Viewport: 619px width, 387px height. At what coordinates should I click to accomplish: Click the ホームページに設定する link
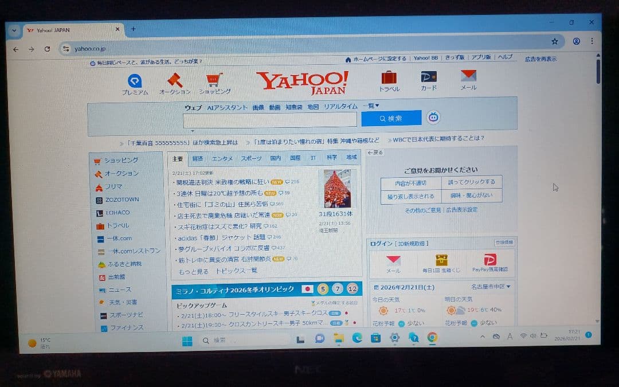click(380, 59)
